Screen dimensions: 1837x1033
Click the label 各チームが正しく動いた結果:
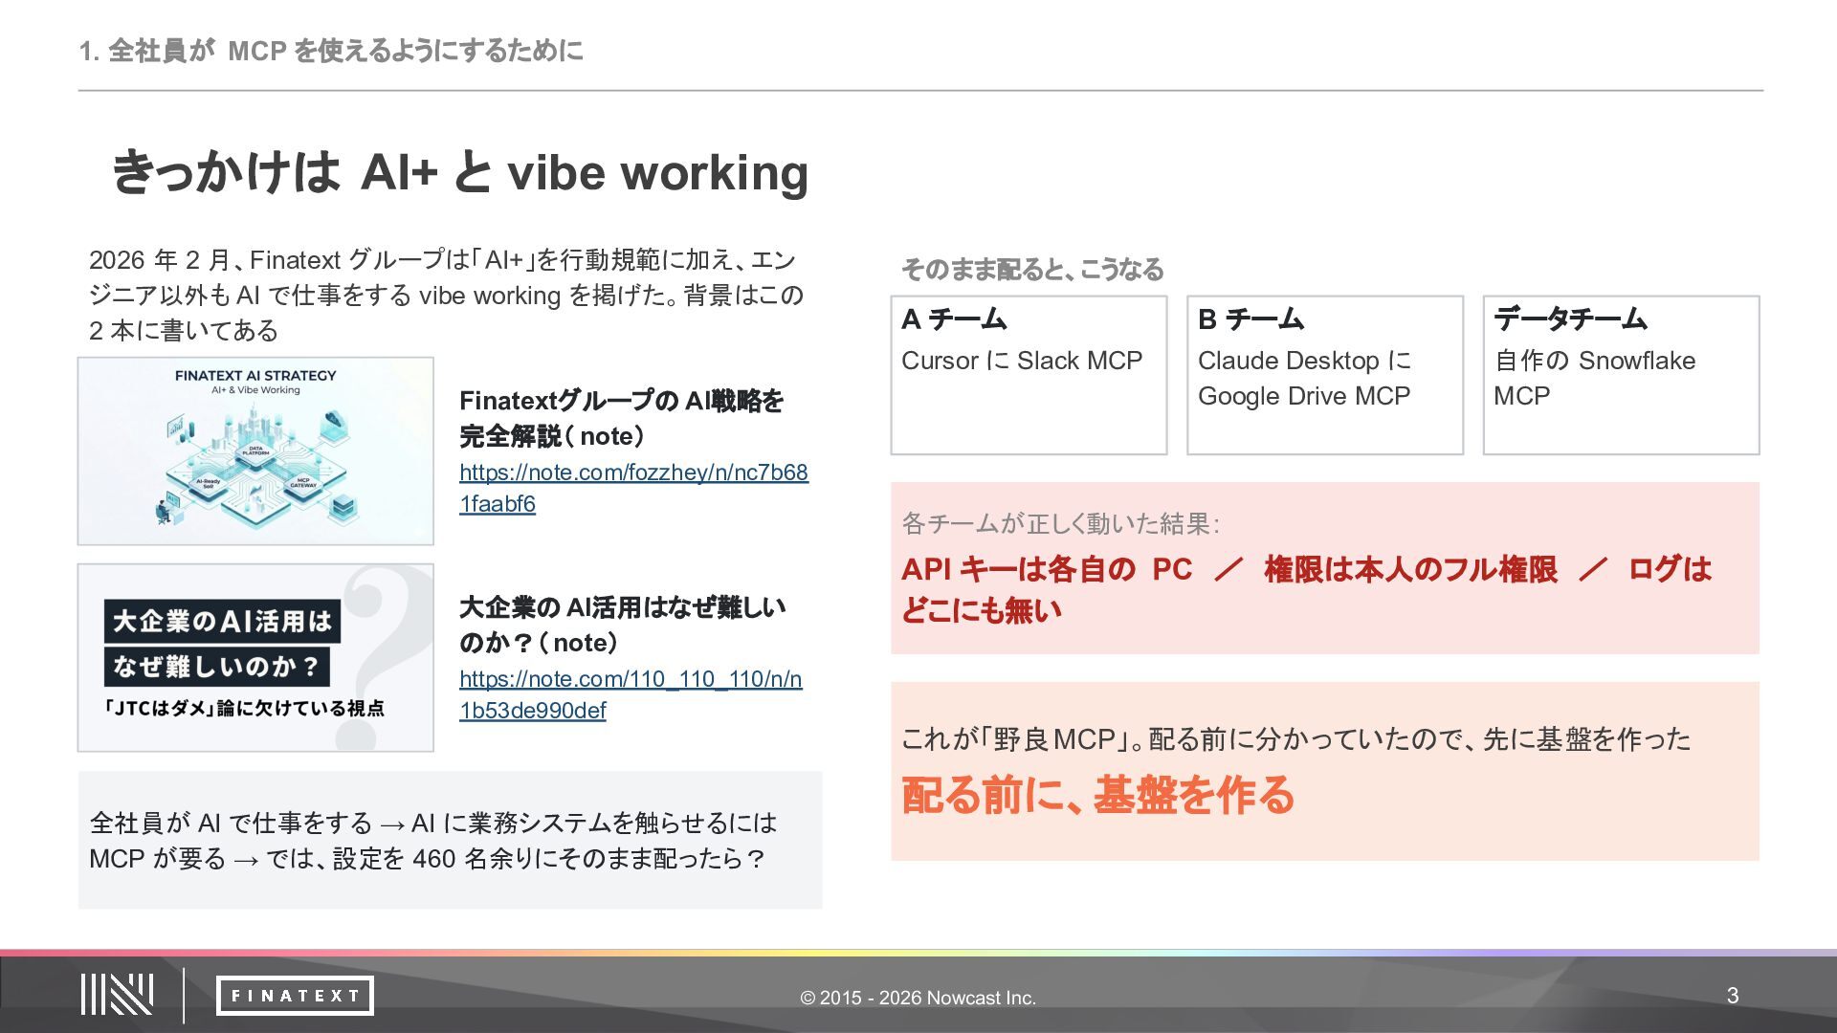click(x=1060, y=523)
